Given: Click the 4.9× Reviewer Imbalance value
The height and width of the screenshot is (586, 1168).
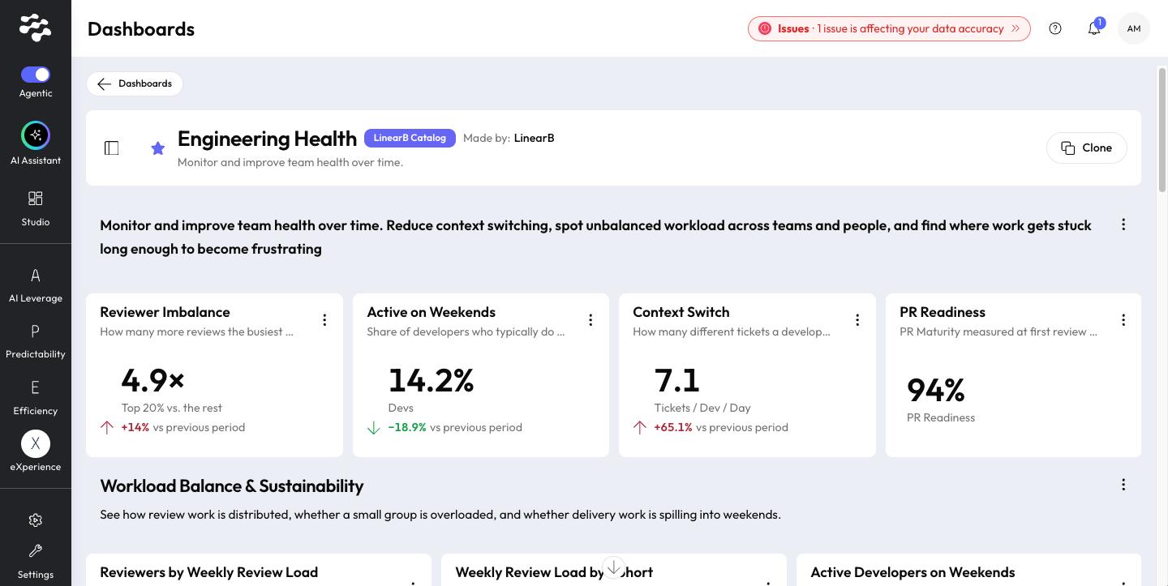Looking at the screenshot, I should pyautogui.click(x=153, y=380).
